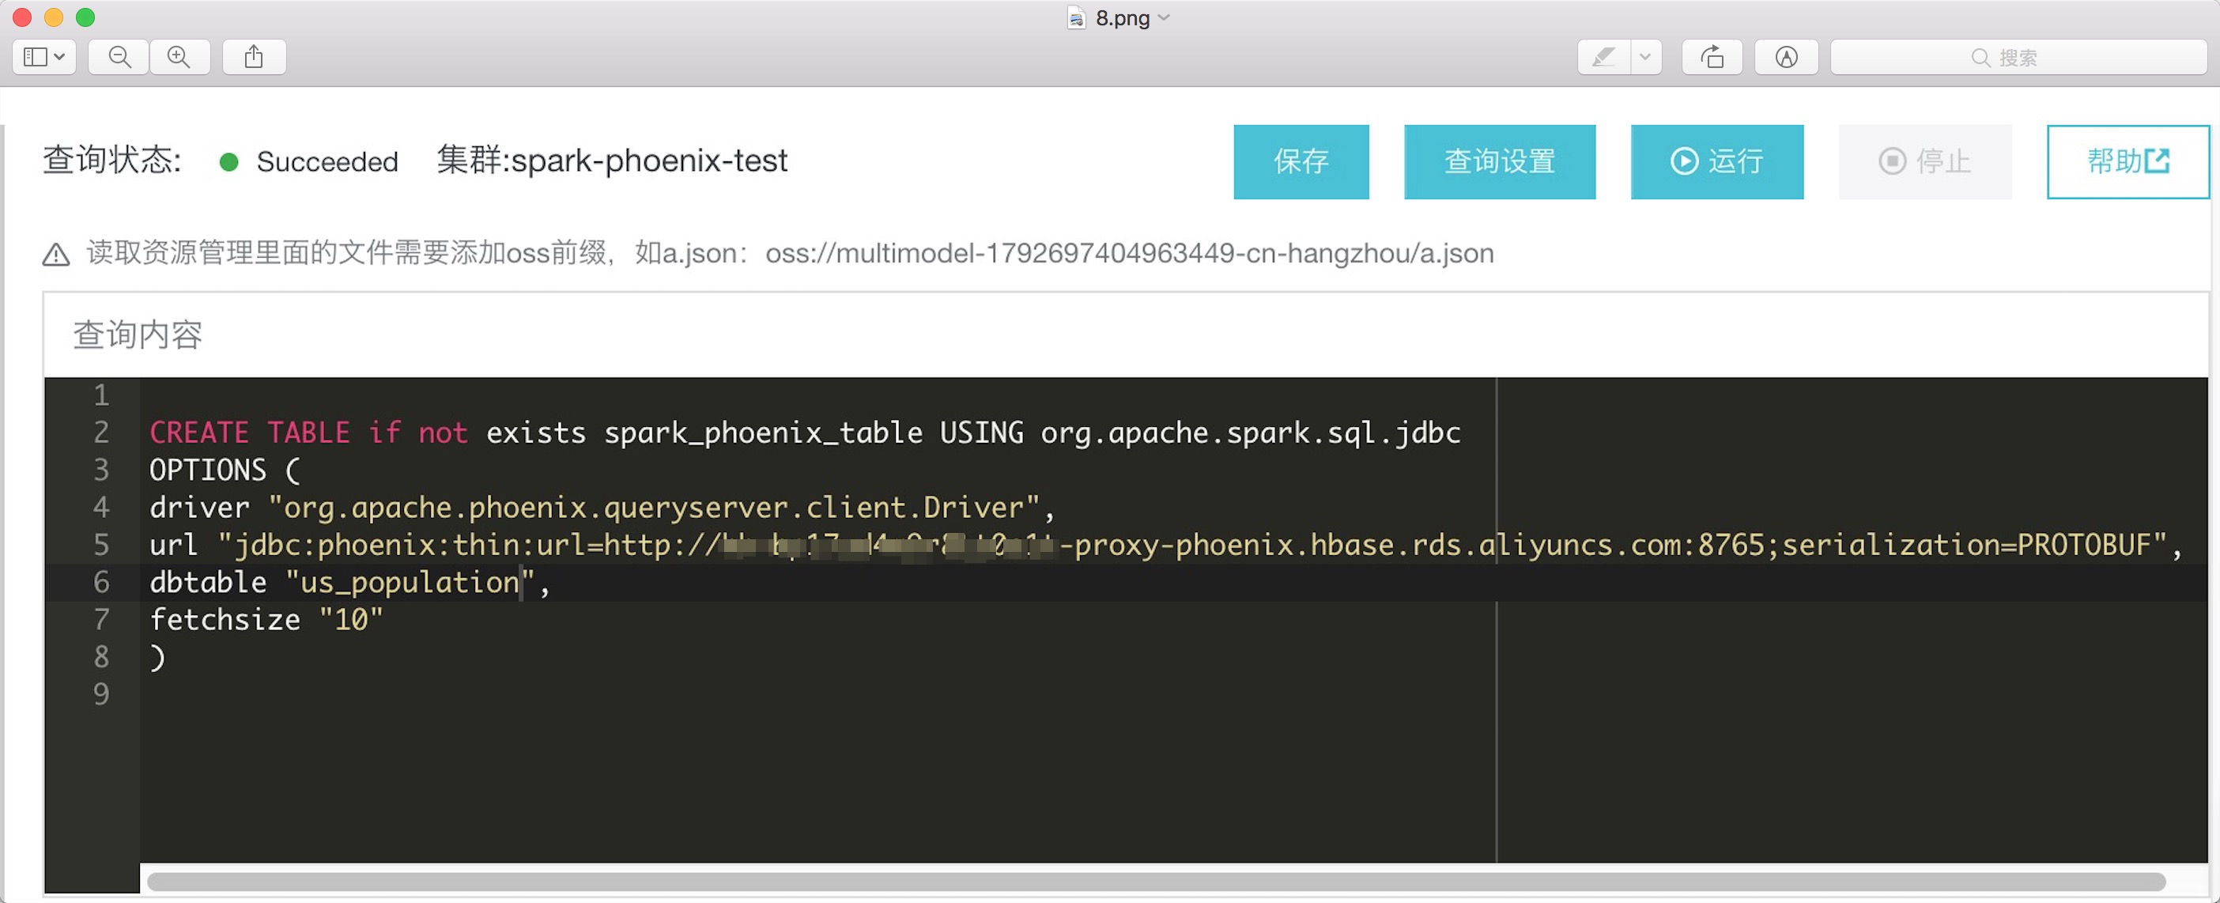Image resolution: width=2220 pixels, height=903 pixels.
Task: Expand the file name dropdown in toolbar
Action: (x=1168, y=17)
